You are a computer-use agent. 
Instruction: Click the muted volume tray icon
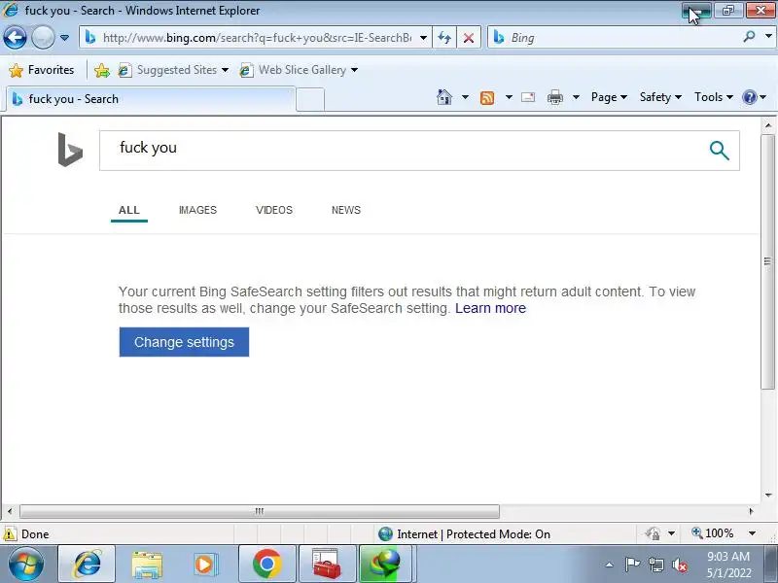pyautogui.click(x=679, y=565)
